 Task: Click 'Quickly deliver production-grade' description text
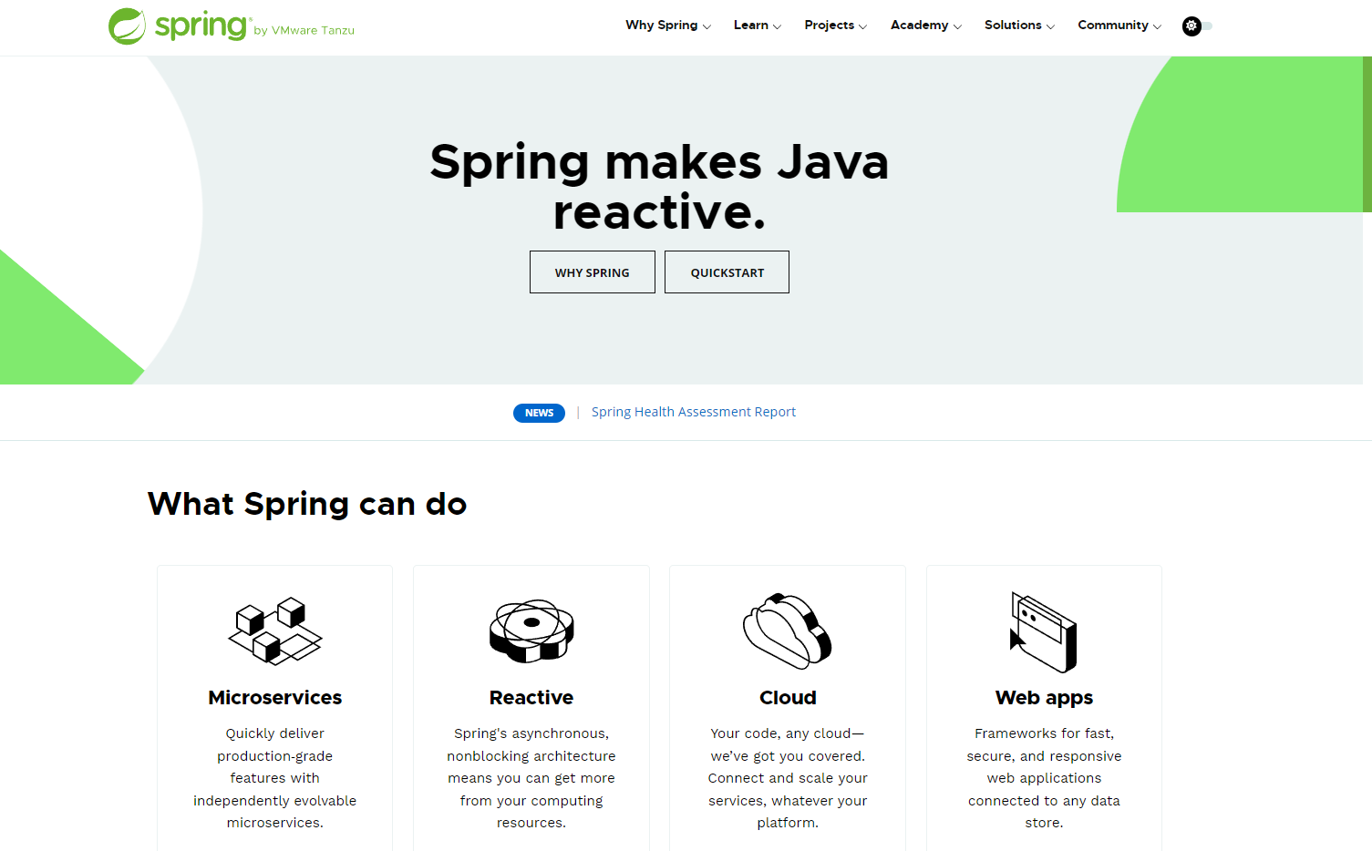coord(274,744)
